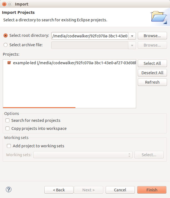Enable Search for nested projects
The image size is (170, 198).
8,120
